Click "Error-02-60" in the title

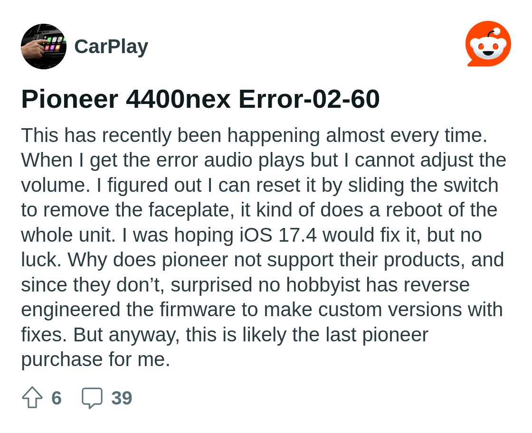click(x=309, y=99)
